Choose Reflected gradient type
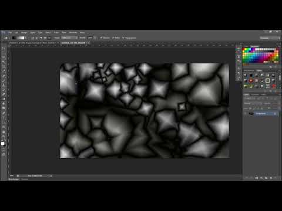 pyautogui.click(x=45, y=38)
